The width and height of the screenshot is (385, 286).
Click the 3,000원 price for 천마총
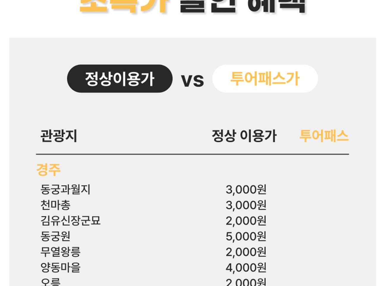(246, 205)
